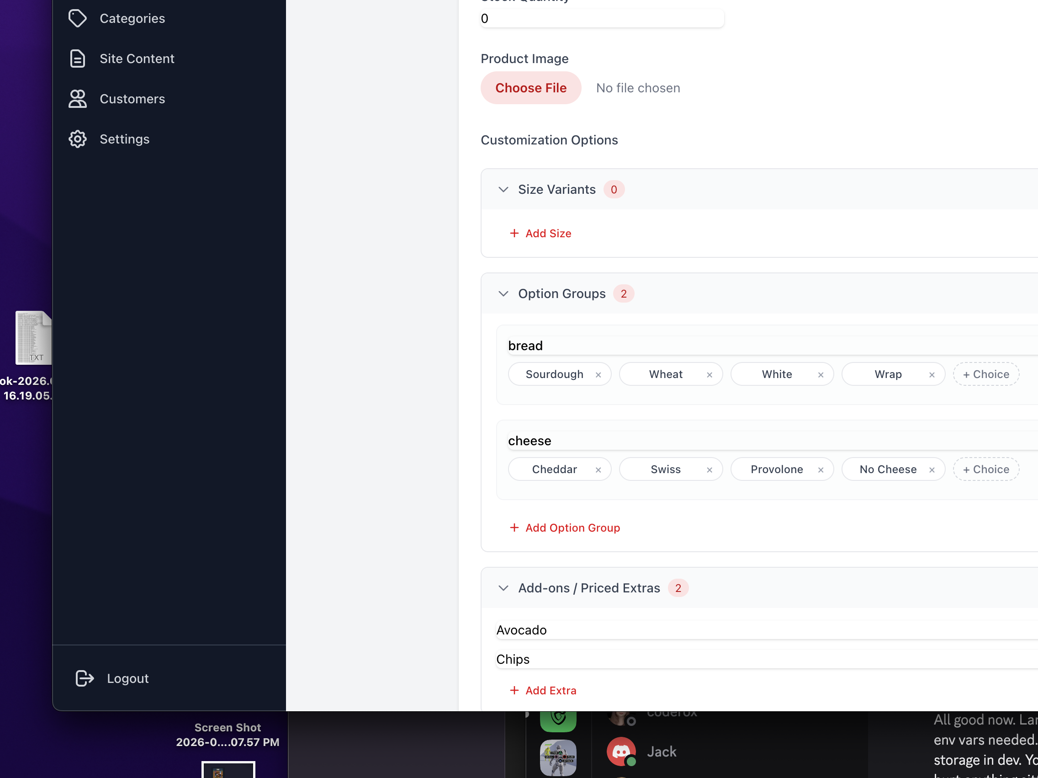Open the Site Content menu item
1038x778 pixels.
[x=137, y=59]
